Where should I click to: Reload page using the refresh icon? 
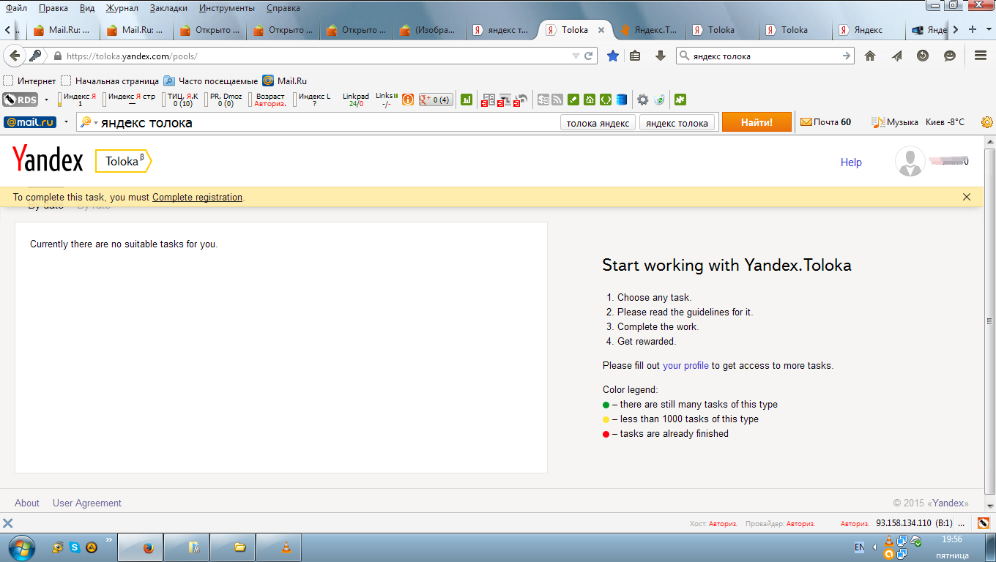(x=588, y=56)
